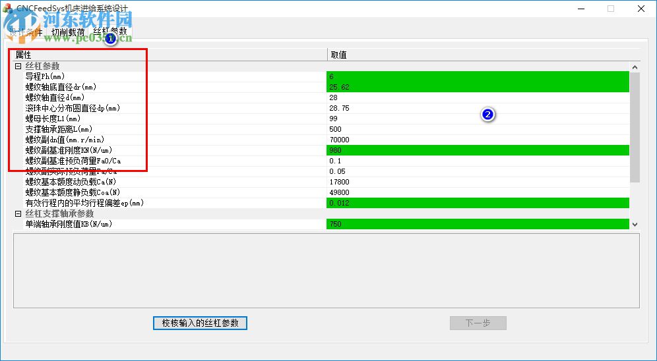Click the 取值 column header
Viewport: 657px width, 361px height.
(x=484, y=55)
